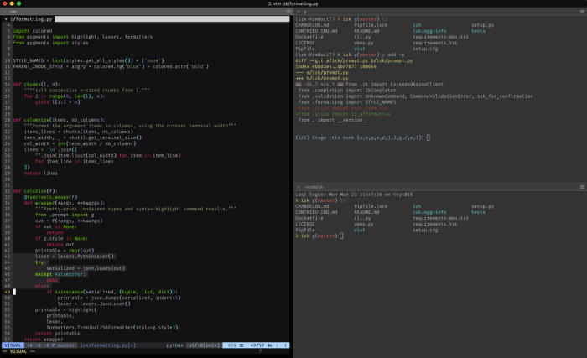
Task: Click 'def colorize(f):' definition line
Action: tap(35, 191)
